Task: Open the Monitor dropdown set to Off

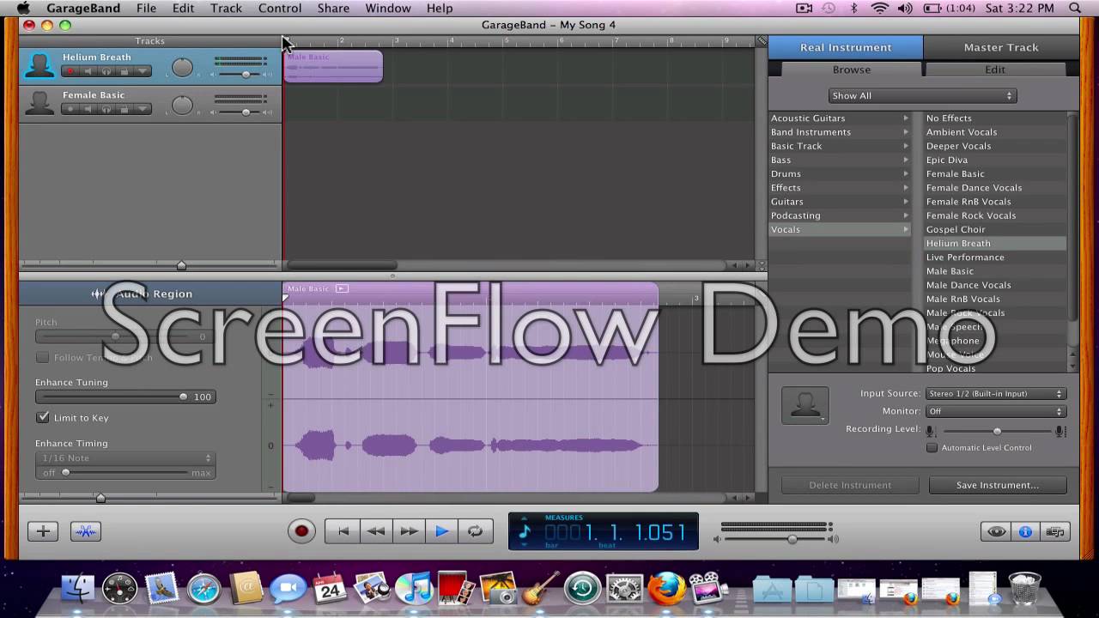Action: tap(996, 411)
